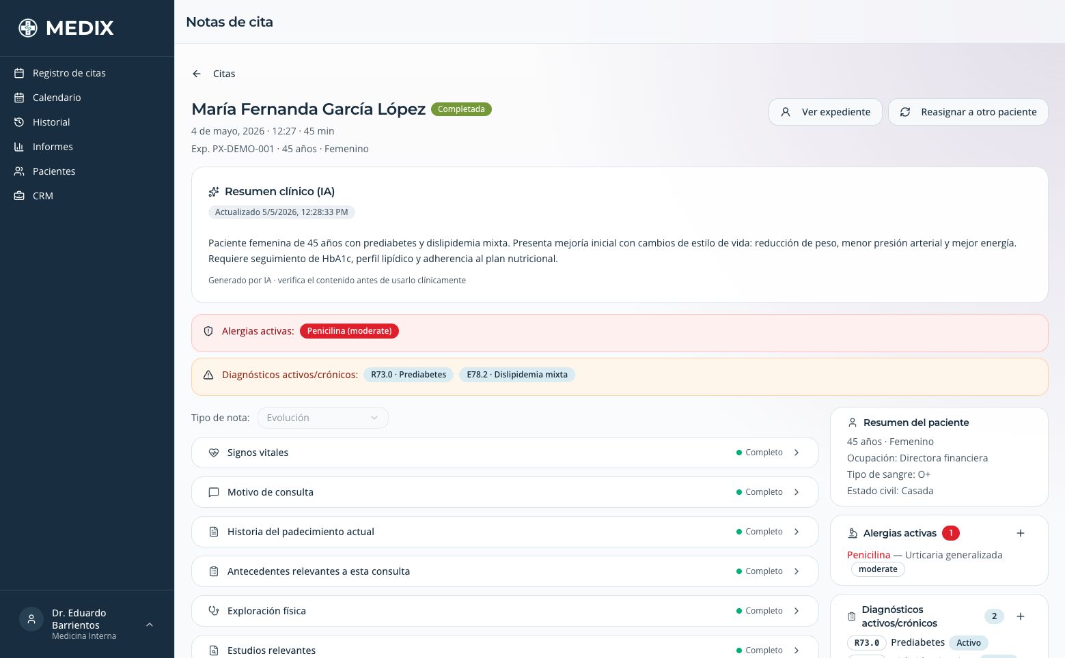Click the doctor avatar icon in sidebar footer
The image size is (1065, 658).
[31, 620]
